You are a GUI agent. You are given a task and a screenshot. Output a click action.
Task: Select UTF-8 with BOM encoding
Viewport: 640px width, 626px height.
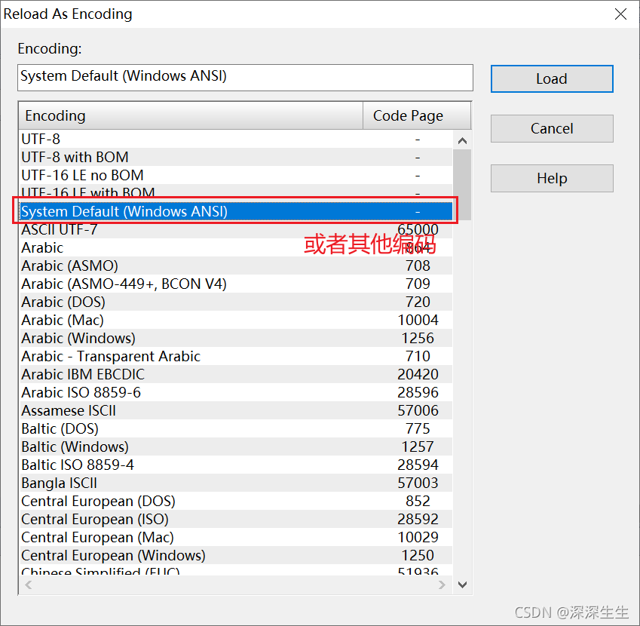coord(236,157)
